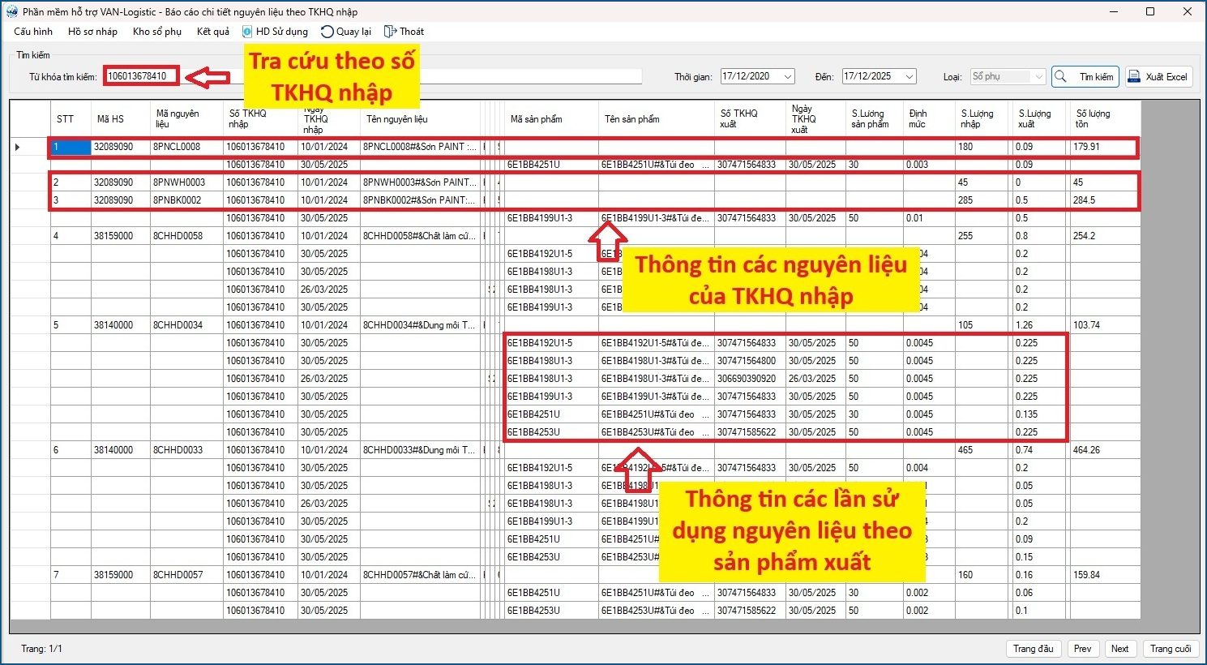
Task: Open the Kết quả menu
Action: click(212, 32)
